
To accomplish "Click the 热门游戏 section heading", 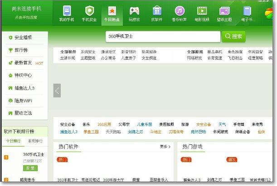I will (192, 147).
